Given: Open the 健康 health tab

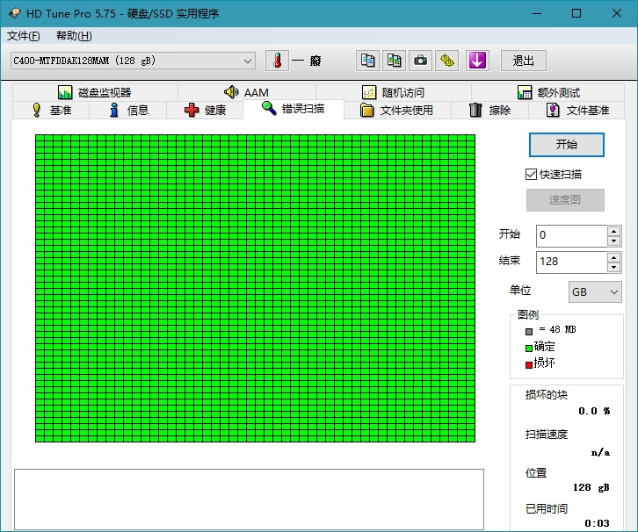Looking at the screenshot, I should pos(205,110).
